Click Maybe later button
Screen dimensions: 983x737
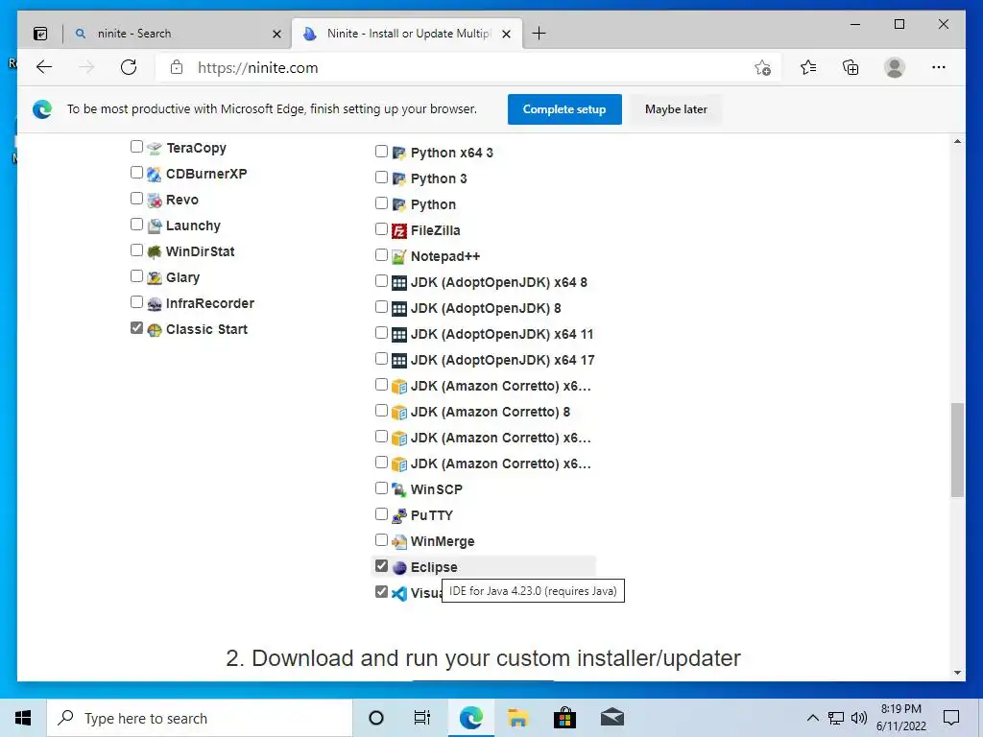[676, 109]
